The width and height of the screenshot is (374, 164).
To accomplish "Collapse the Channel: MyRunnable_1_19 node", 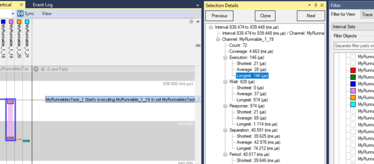I will (x=218, y=39).
